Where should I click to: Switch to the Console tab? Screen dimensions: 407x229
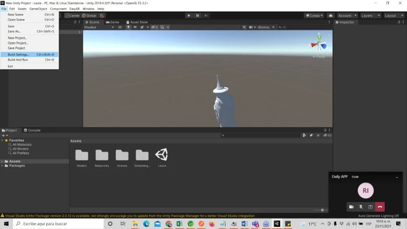[32, 130]
